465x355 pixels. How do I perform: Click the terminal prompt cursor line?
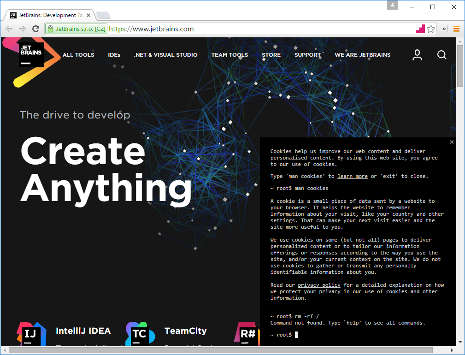pos(284,335)
